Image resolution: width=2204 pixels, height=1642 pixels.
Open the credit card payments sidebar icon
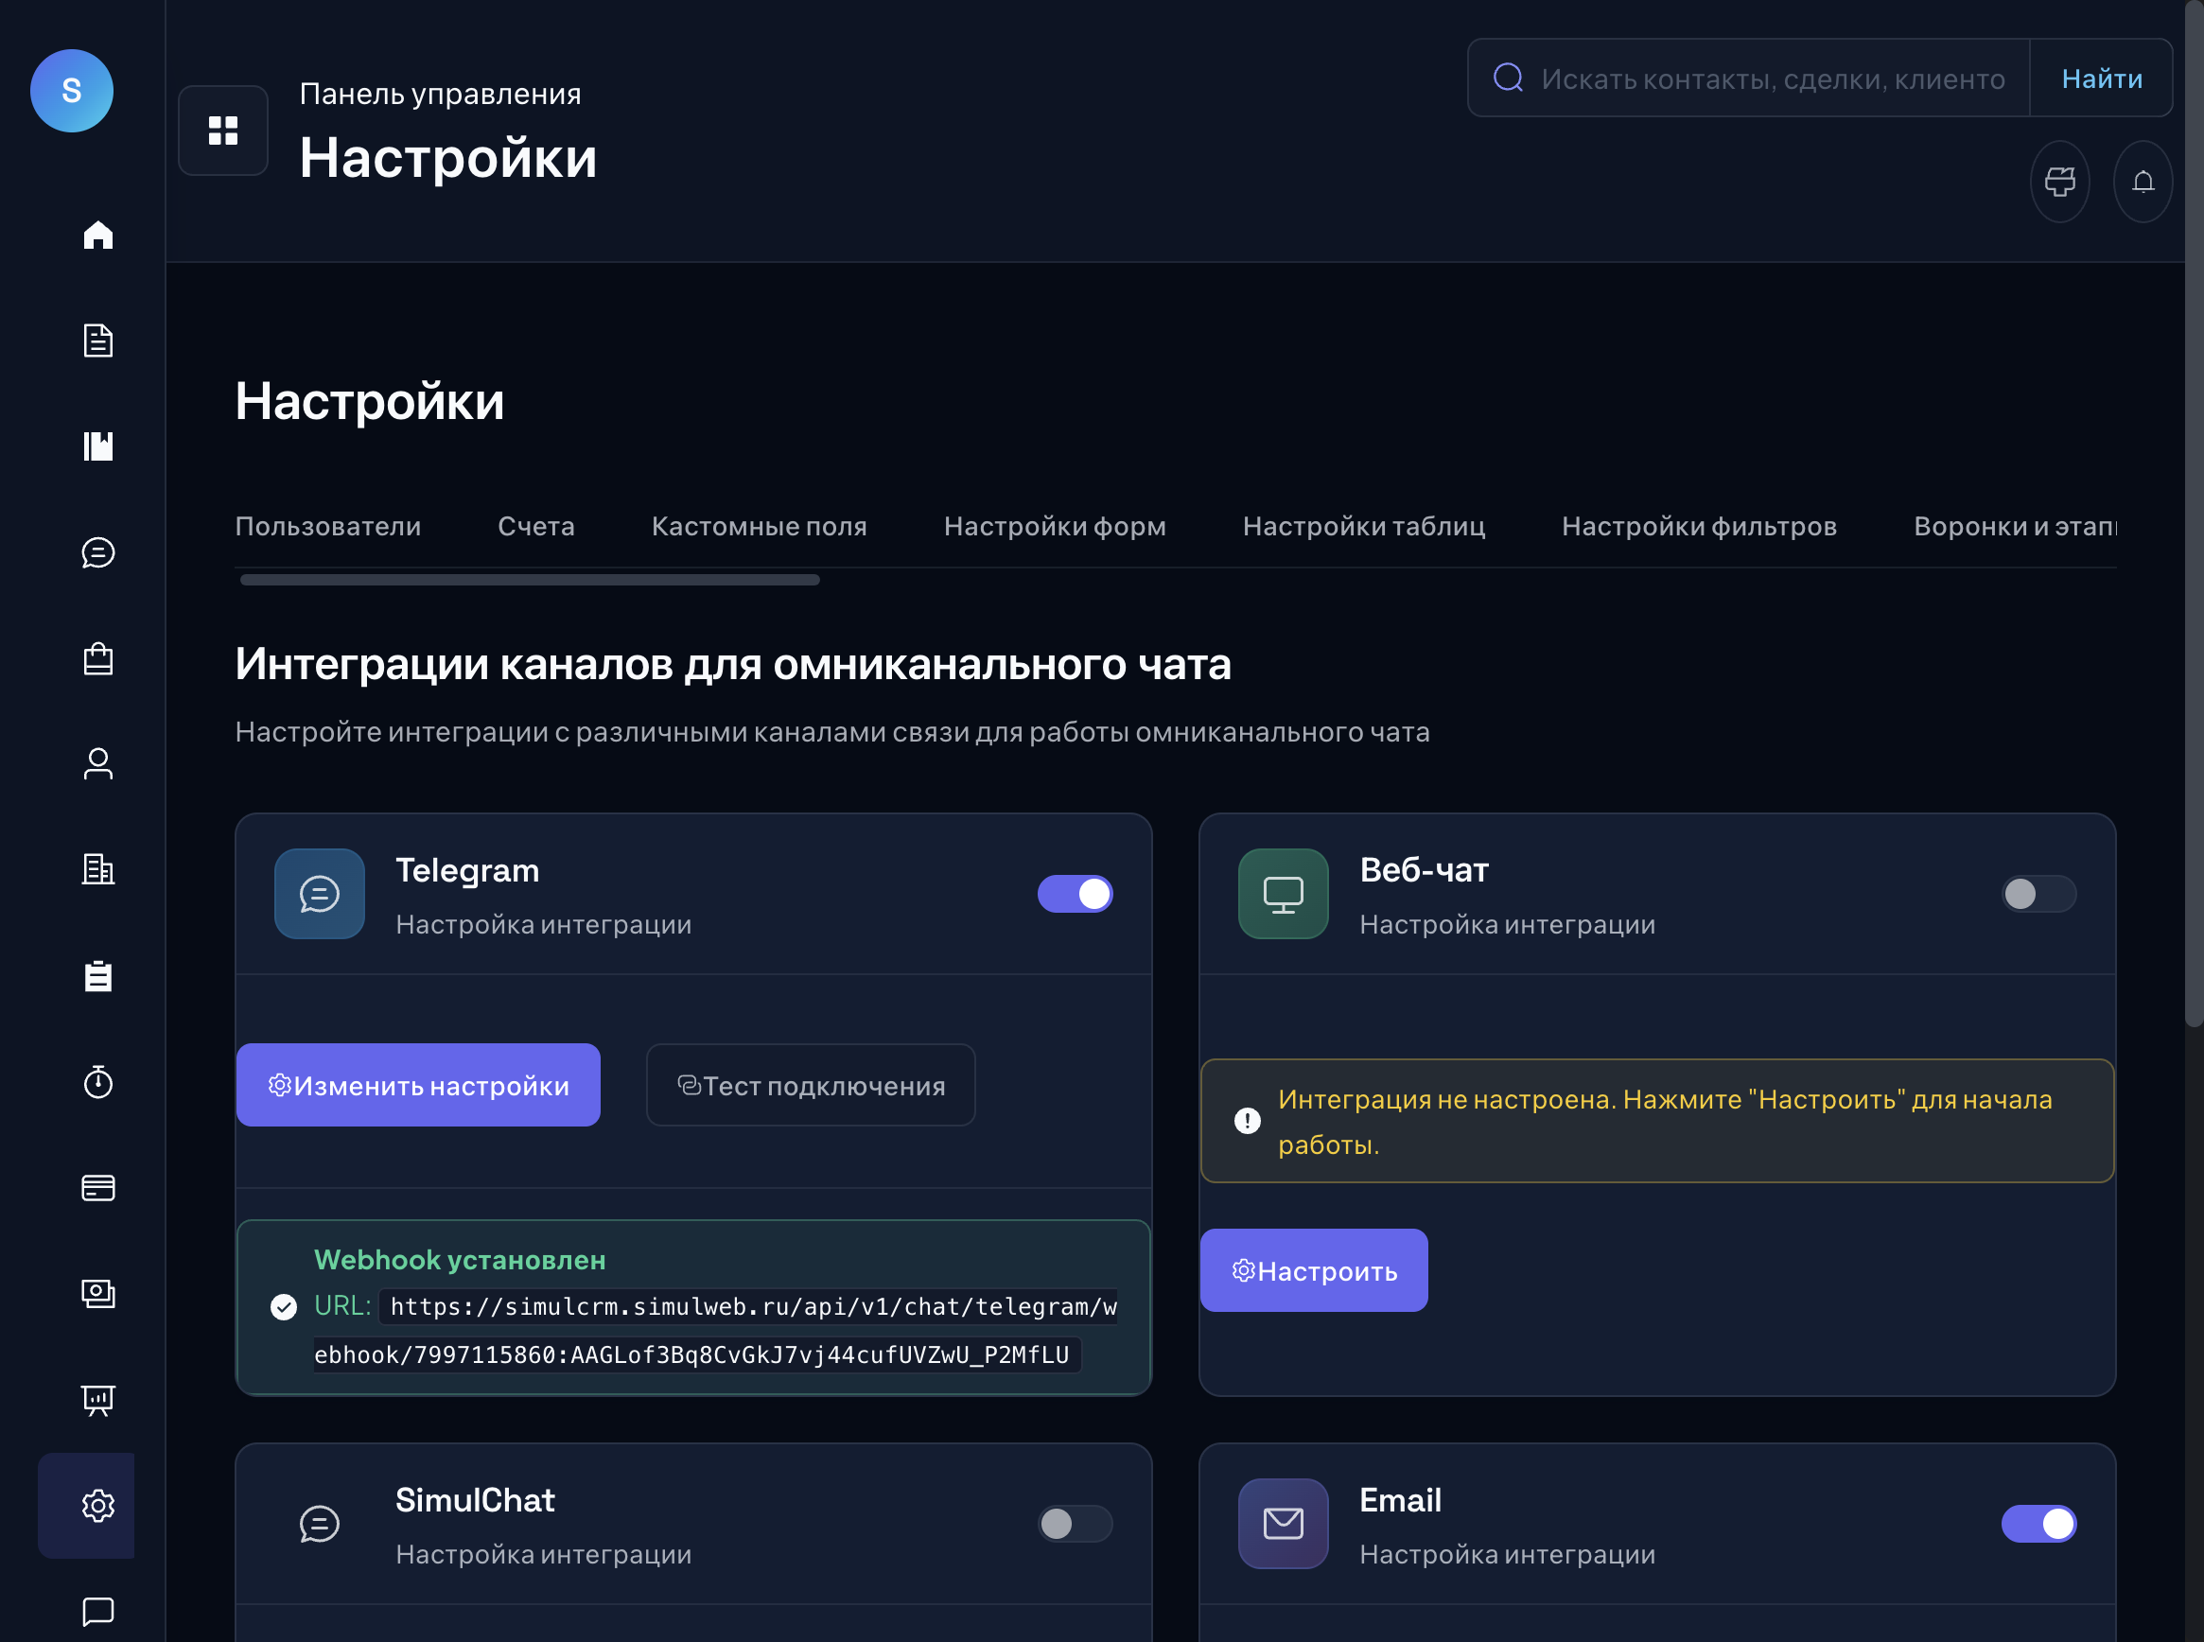click(x=97, y=1188)
